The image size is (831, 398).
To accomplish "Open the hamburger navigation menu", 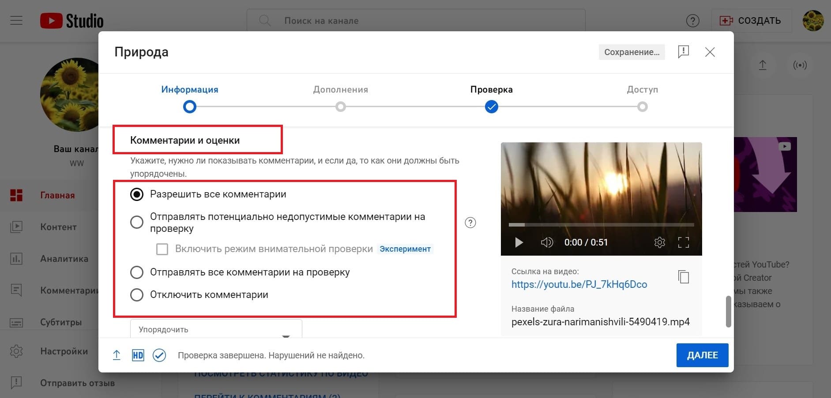I will [16, 21].
